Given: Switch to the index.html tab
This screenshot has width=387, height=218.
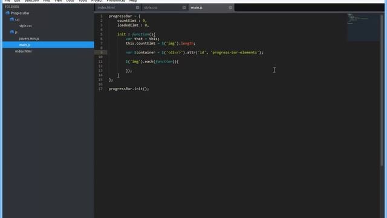Looking at the screenshot, I should [x=106, y=8].
